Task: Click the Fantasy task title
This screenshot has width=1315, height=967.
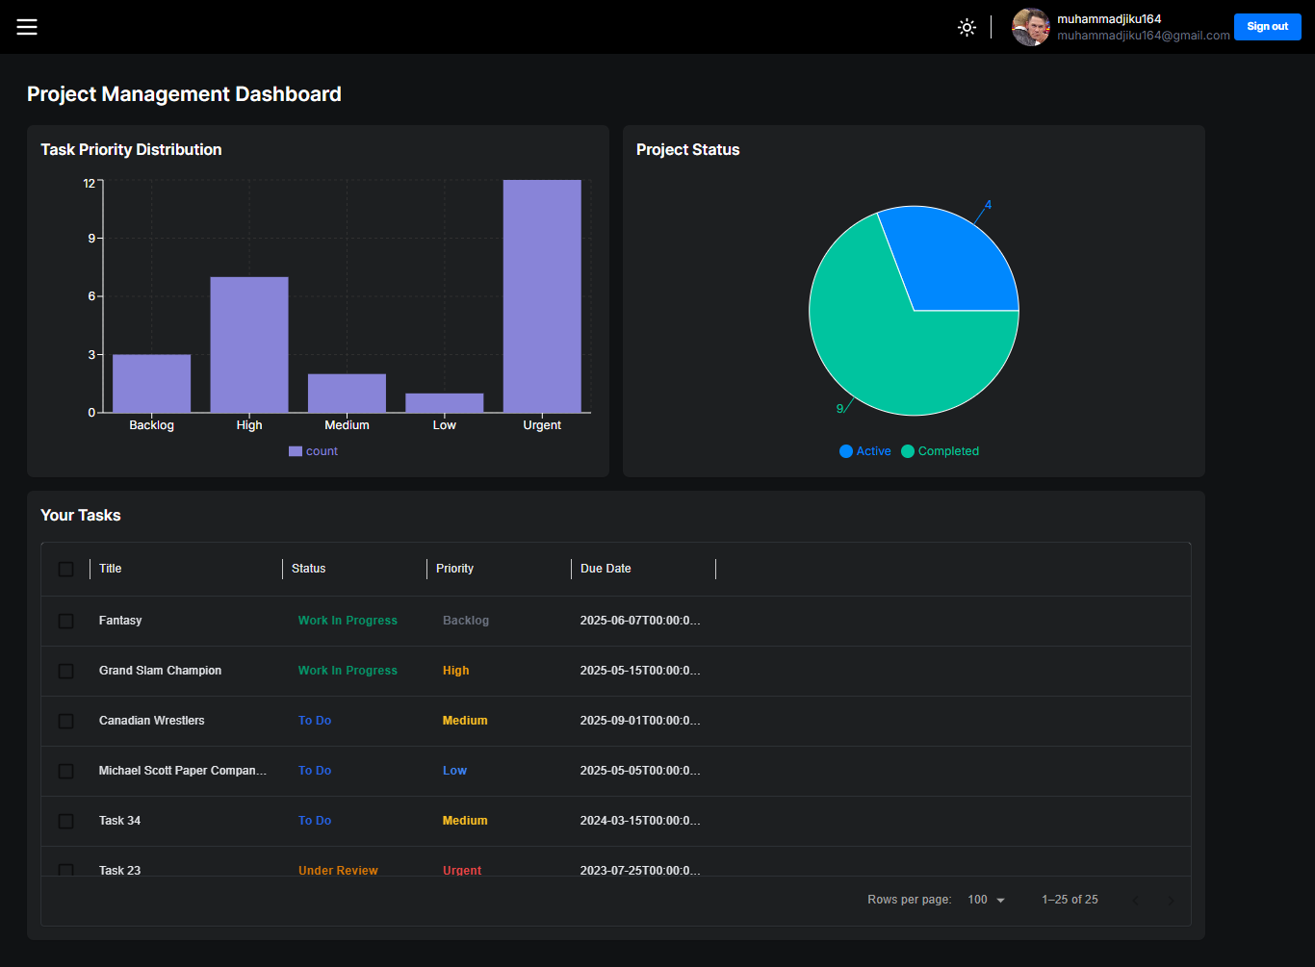Action: tap(120, 621)
